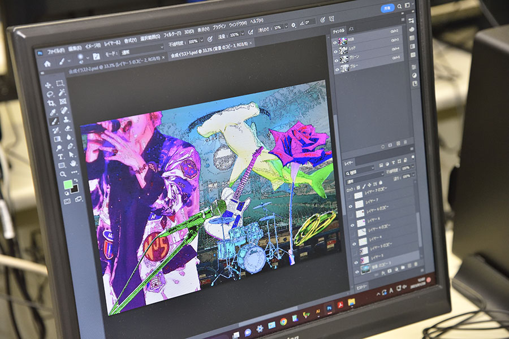Screen dimensions: 509x339
Task: Hide the 背景 のコピー 3 layer
Action: point(357,272)
